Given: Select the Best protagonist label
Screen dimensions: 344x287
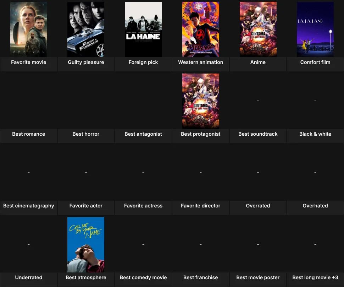Looking at the screenshot, I should pyautogui.click(x=200, y=134).
